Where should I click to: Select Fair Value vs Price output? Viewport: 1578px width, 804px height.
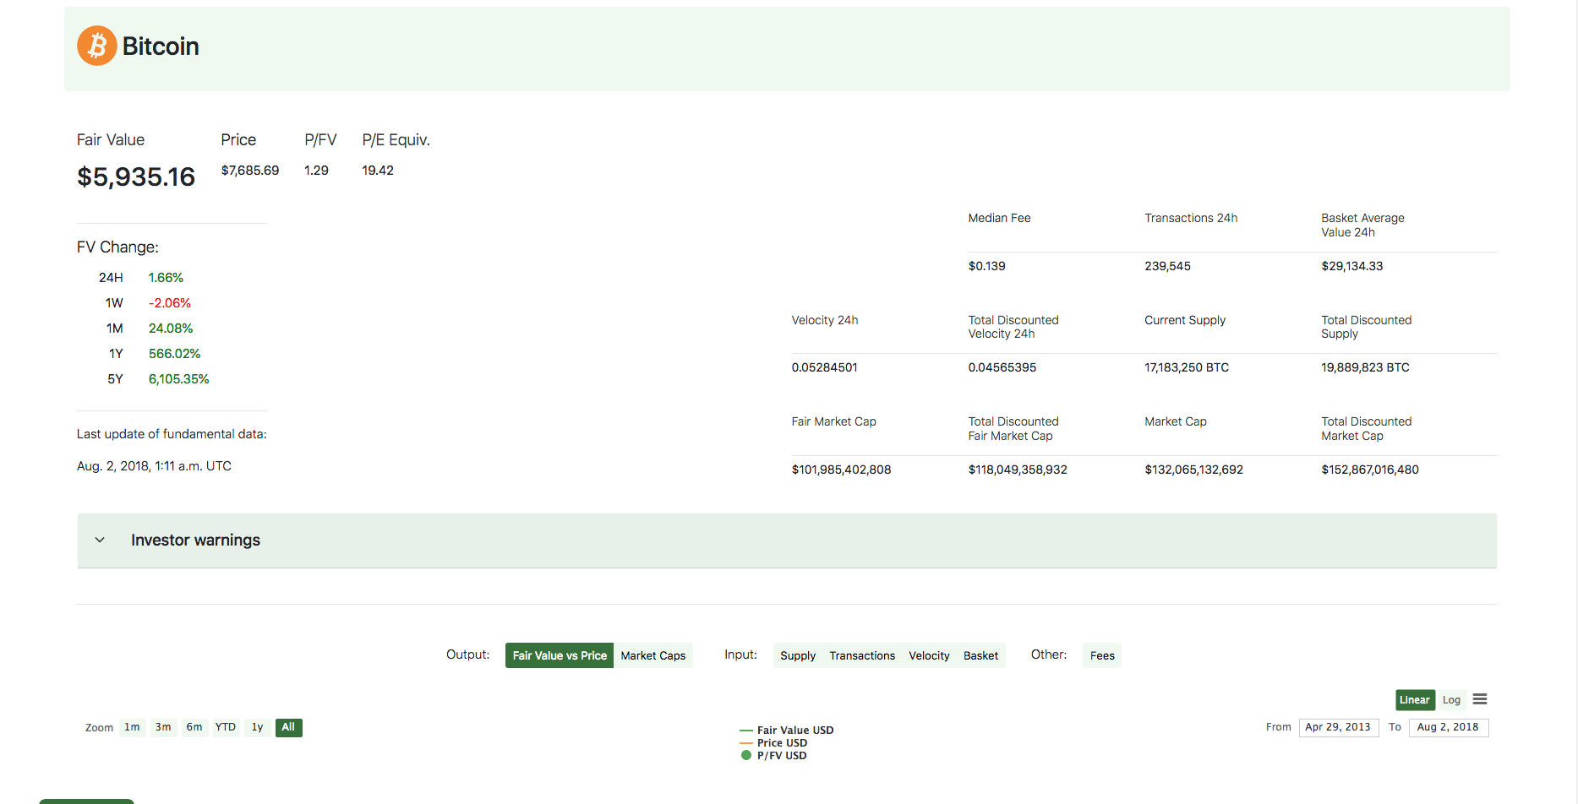coord(560,655)
